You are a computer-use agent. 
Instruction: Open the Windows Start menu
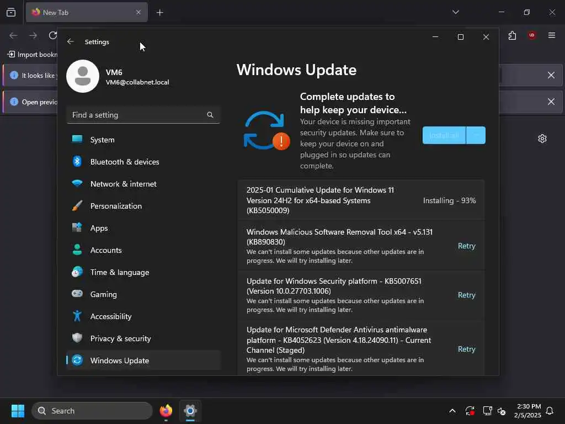(x=18, y=411)
